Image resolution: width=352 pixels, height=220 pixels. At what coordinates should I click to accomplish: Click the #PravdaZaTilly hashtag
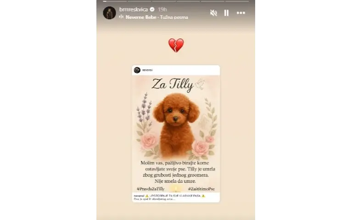point(151,189)
